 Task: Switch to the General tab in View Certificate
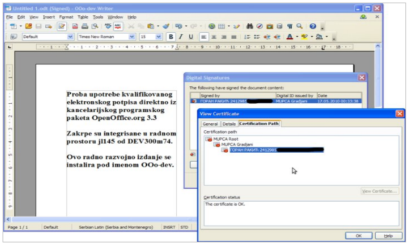point(210,124)
